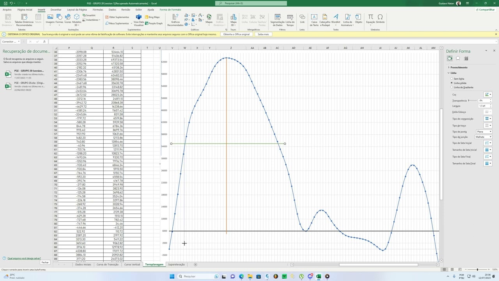The width and height of the screenshot is (499, 281).
Task: Click the Compartilhar share button
Action: pyautogui.click(x=485, y=9)
